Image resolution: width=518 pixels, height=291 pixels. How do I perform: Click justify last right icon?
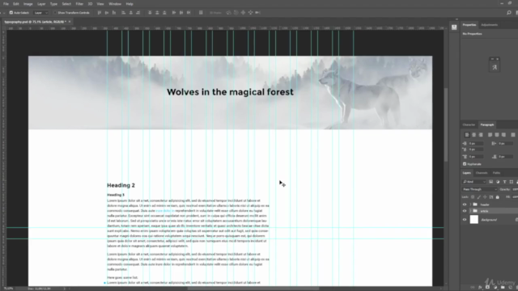click(x=503, y=135)
